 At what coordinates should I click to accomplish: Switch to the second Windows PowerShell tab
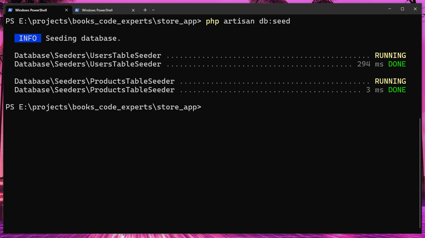[x=97, y=10]
